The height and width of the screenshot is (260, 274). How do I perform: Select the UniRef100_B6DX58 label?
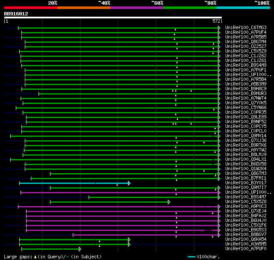click(246, 164)
